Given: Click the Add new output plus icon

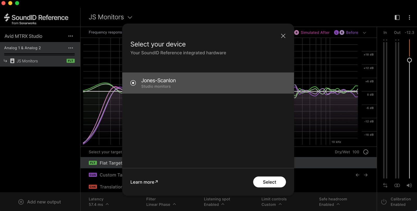Looking at the screenshot, I should click(x=21, y=202).
